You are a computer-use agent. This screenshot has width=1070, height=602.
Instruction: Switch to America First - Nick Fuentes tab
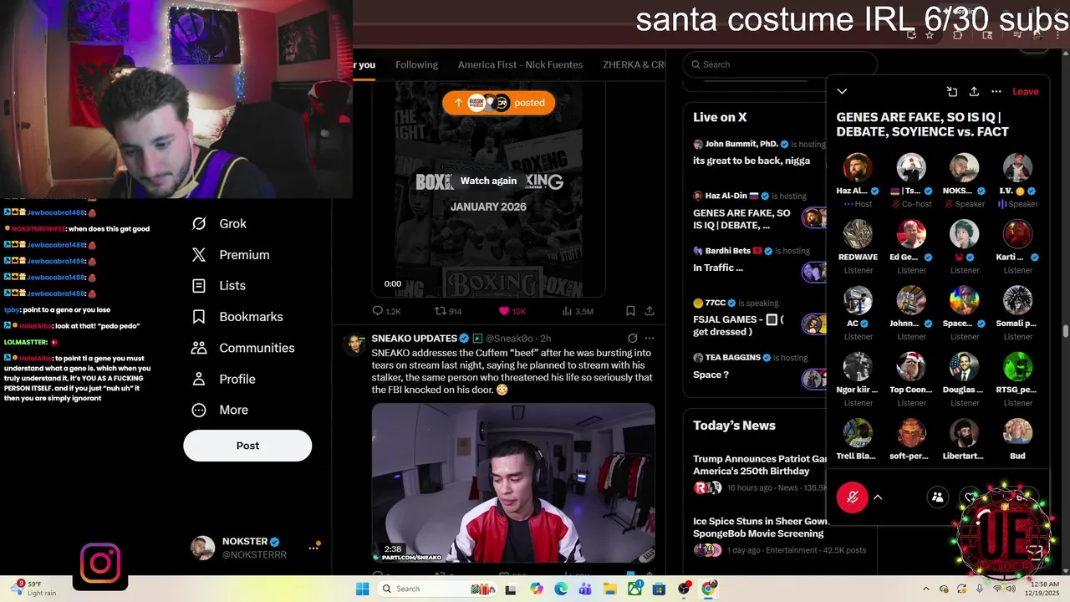(520, 64)
